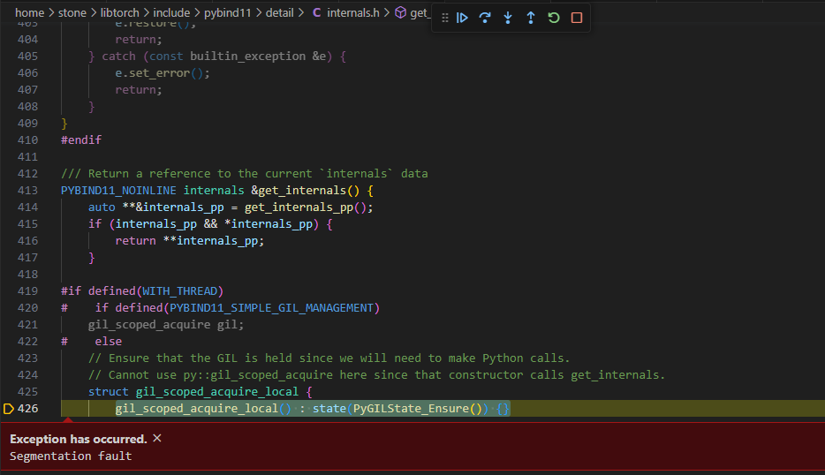Open the 'libtorch' breadcrumb dropdown
Screen dimensions: 825x475
119,13
